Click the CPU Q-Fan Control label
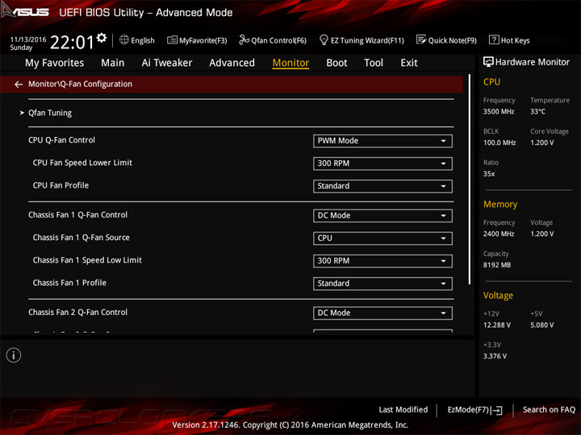 (61, 140)
